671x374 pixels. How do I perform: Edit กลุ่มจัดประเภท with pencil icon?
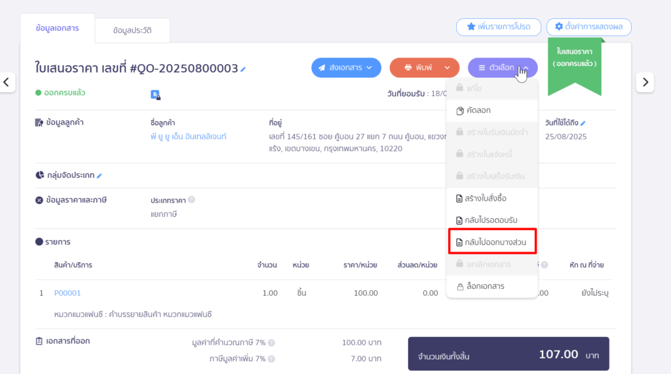[100, 176]
